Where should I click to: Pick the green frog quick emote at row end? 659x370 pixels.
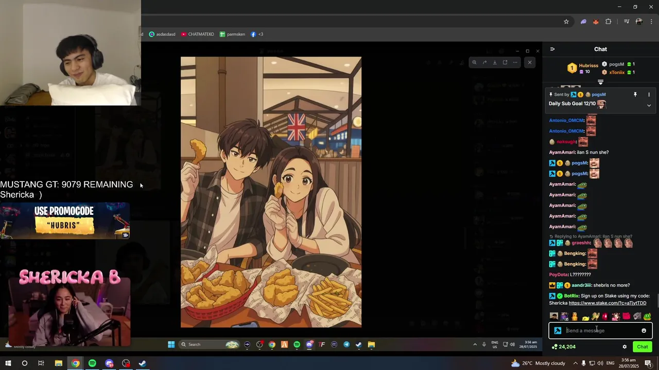(647, 317)
